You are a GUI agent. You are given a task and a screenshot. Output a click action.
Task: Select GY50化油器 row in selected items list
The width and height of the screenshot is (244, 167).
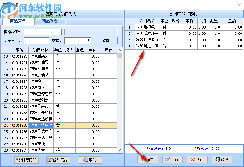(x=184, y=40)
